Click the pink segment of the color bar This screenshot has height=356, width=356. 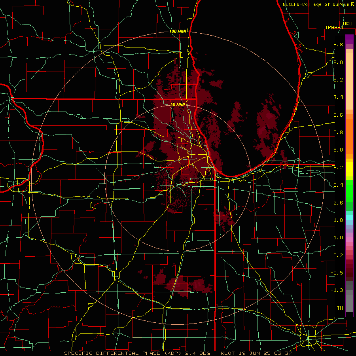point(349,240)
